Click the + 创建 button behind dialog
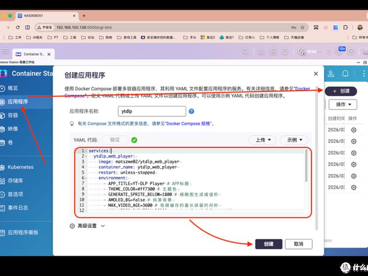Image resolution: width=368 pixels, height=276 pixels. point(341,91)
